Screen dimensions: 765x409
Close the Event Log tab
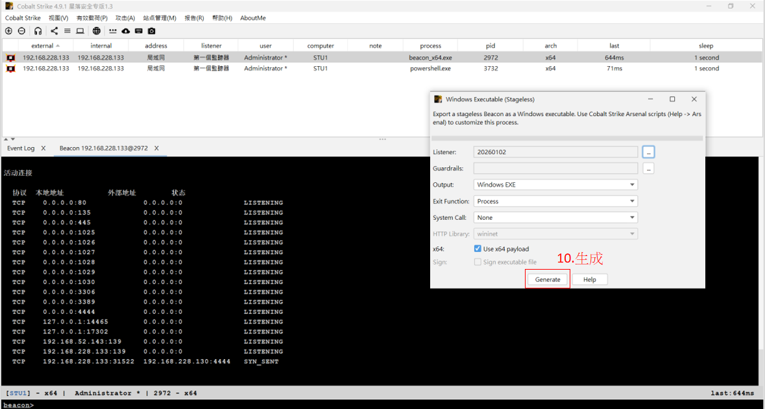tap(43, 148)
